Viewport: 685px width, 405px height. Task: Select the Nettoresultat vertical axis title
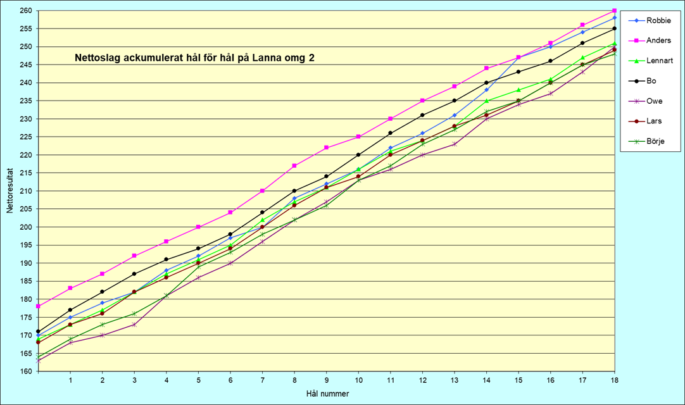(10, 190)
